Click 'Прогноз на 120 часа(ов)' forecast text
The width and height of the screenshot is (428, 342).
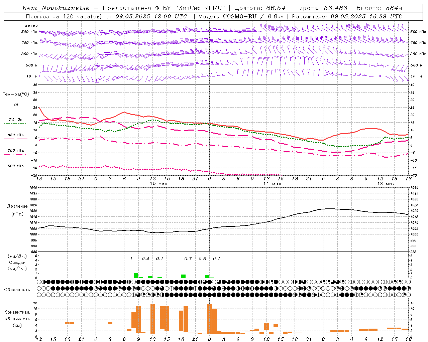click(64, 16)
